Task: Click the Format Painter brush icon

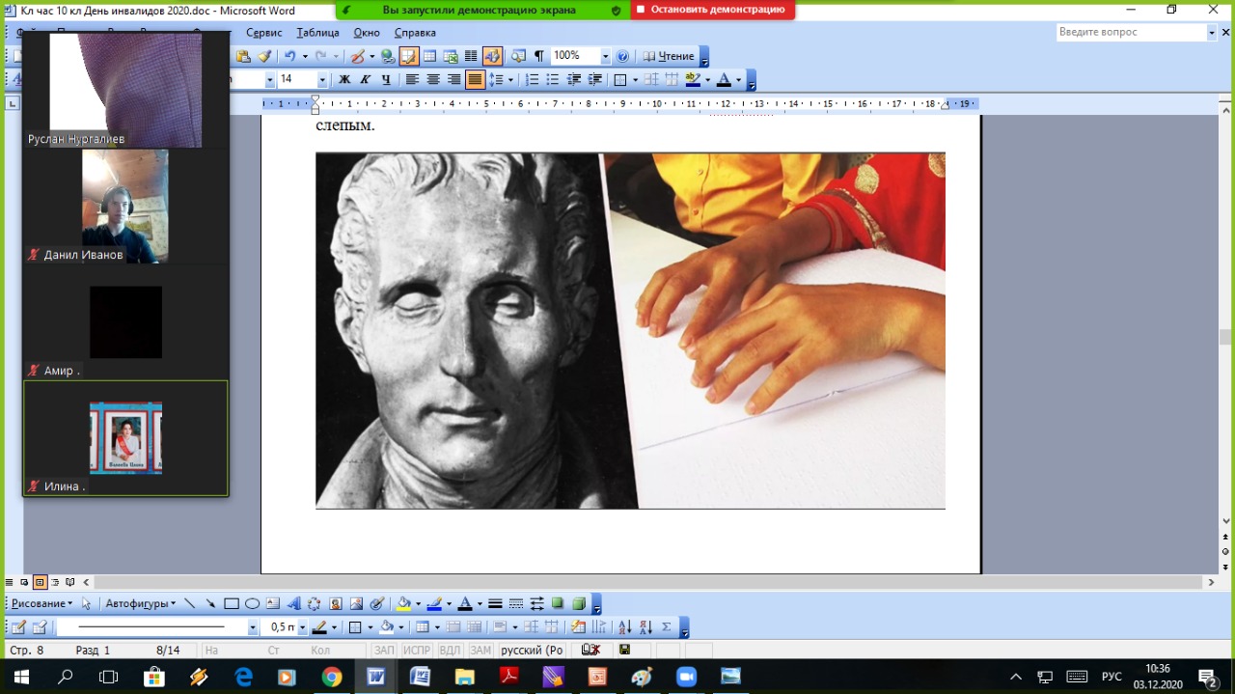Action: tap(264, 56)
